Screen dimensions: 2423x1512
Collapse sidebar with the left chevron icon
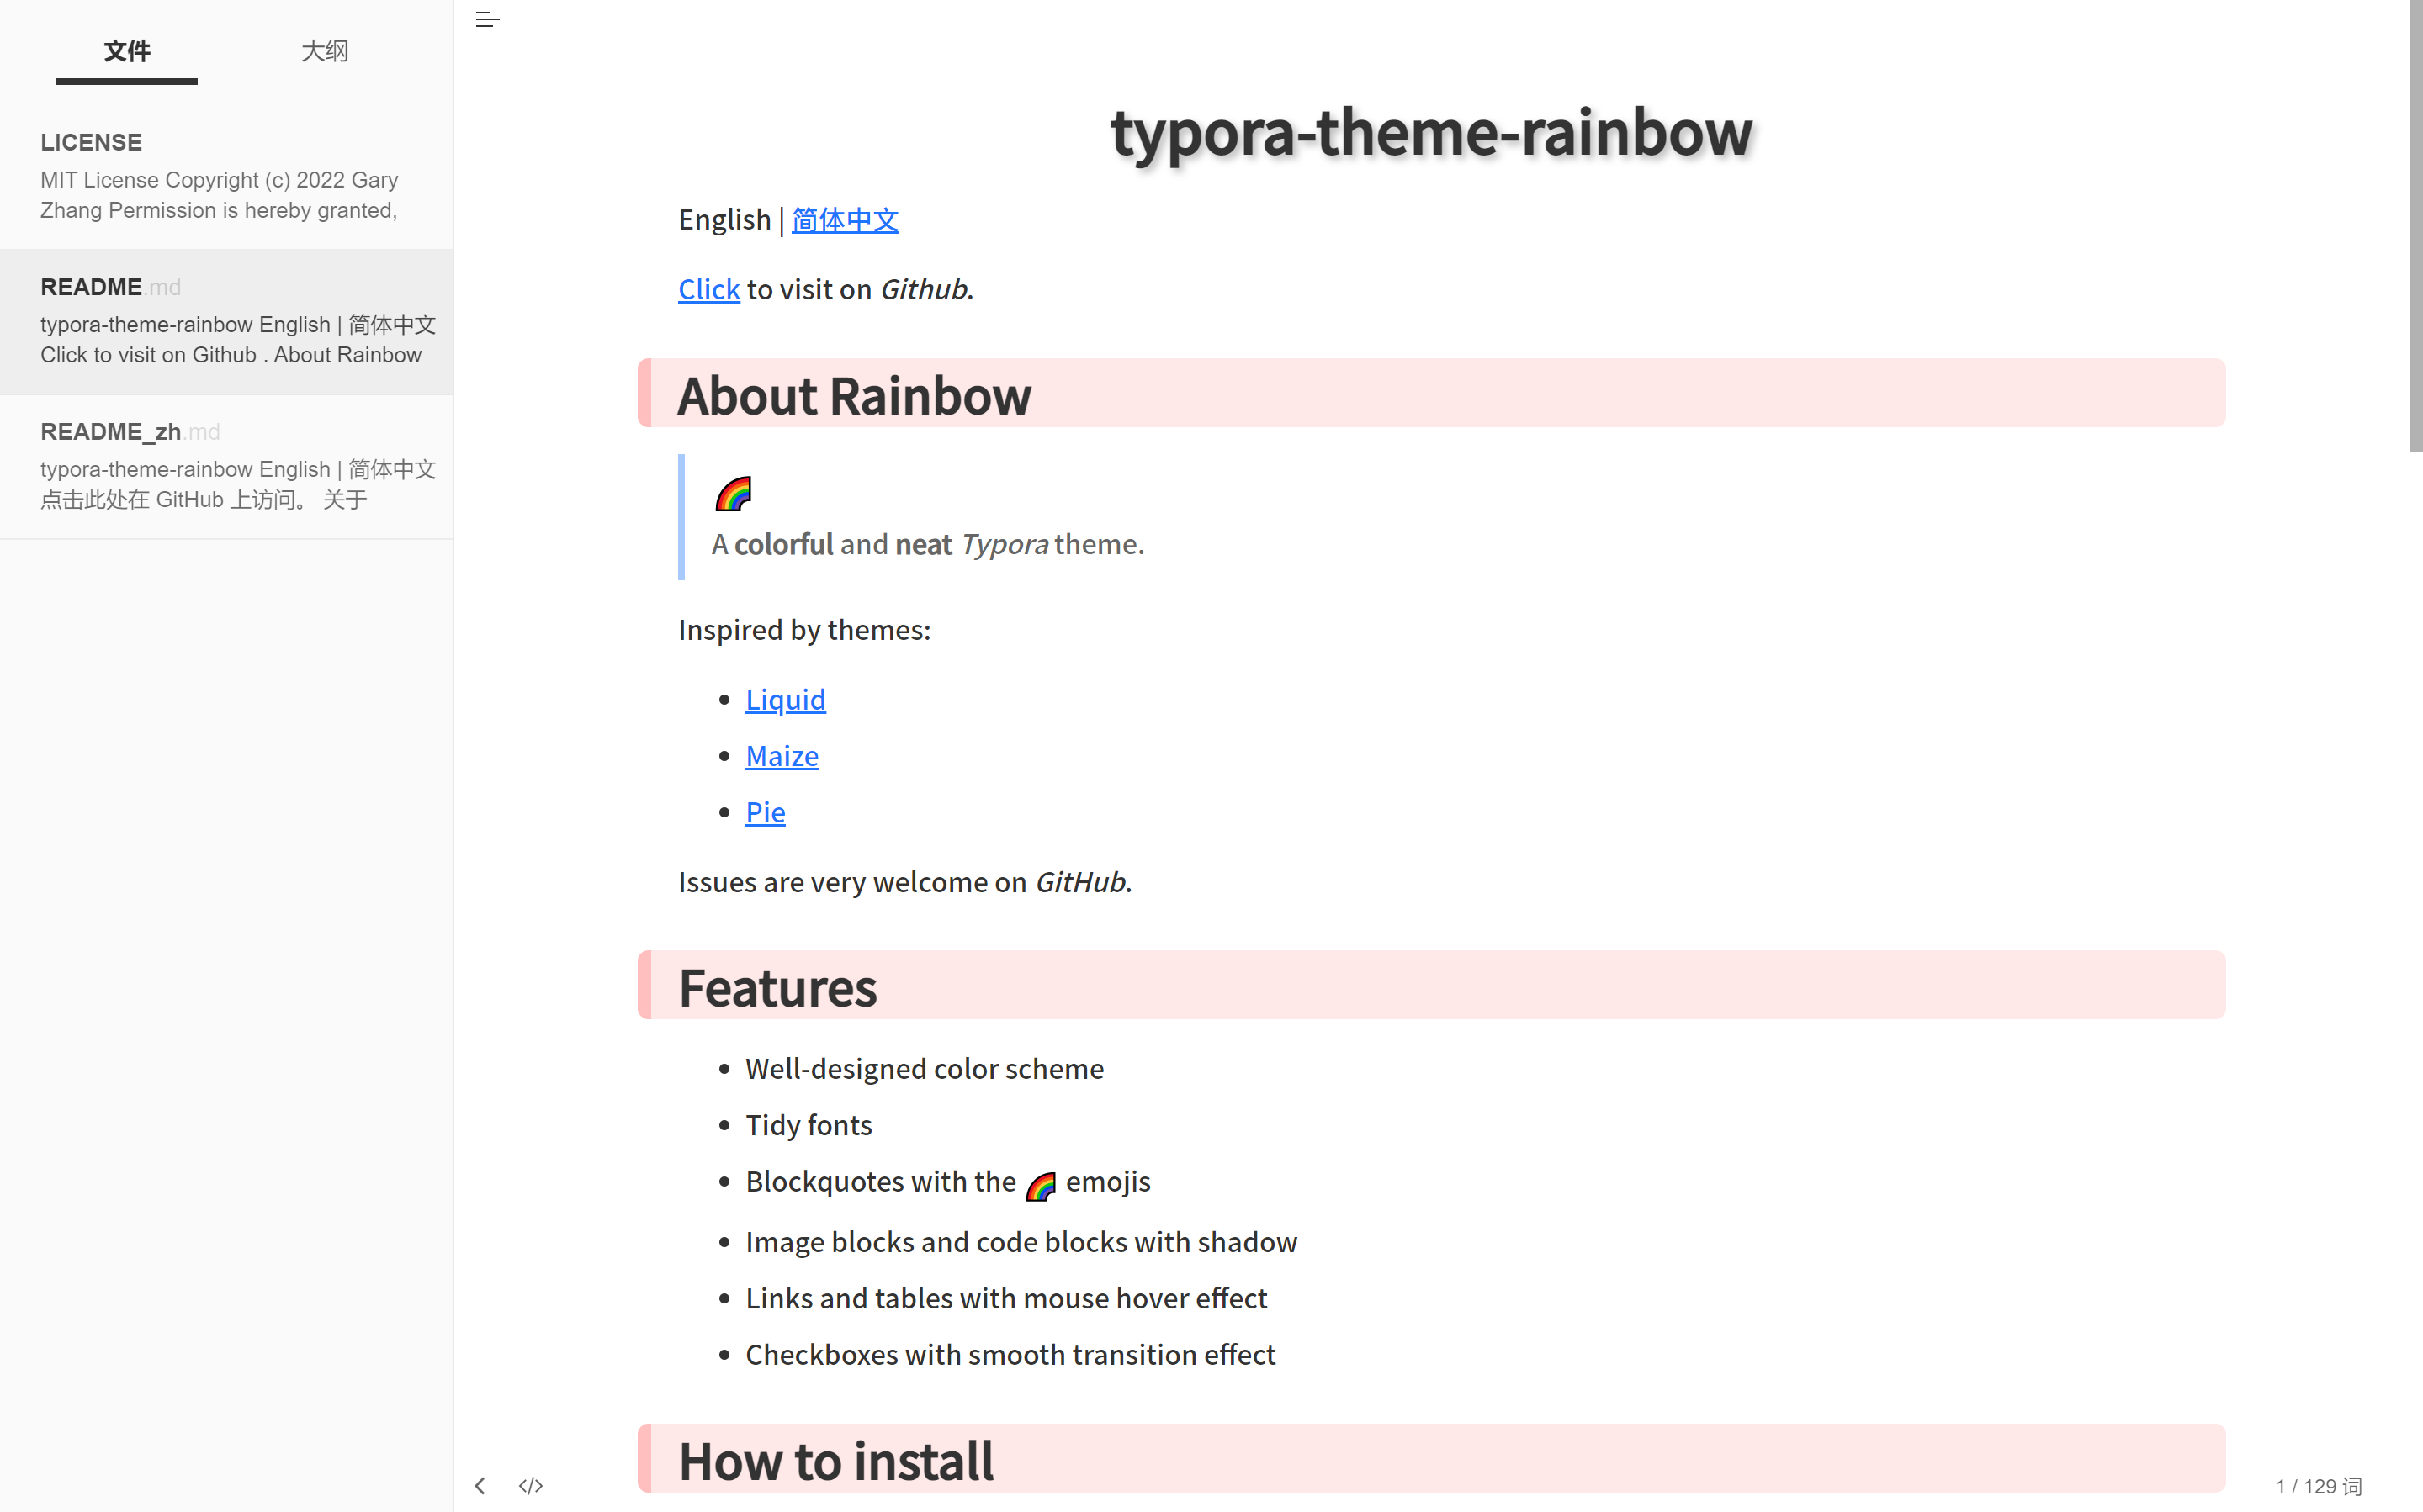[480, 1485]
